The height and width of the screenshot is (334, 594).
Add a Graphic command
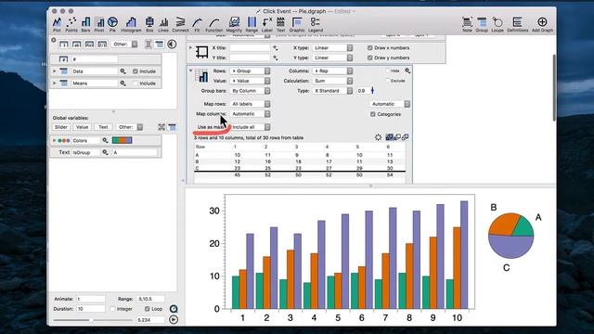point(297,24)
